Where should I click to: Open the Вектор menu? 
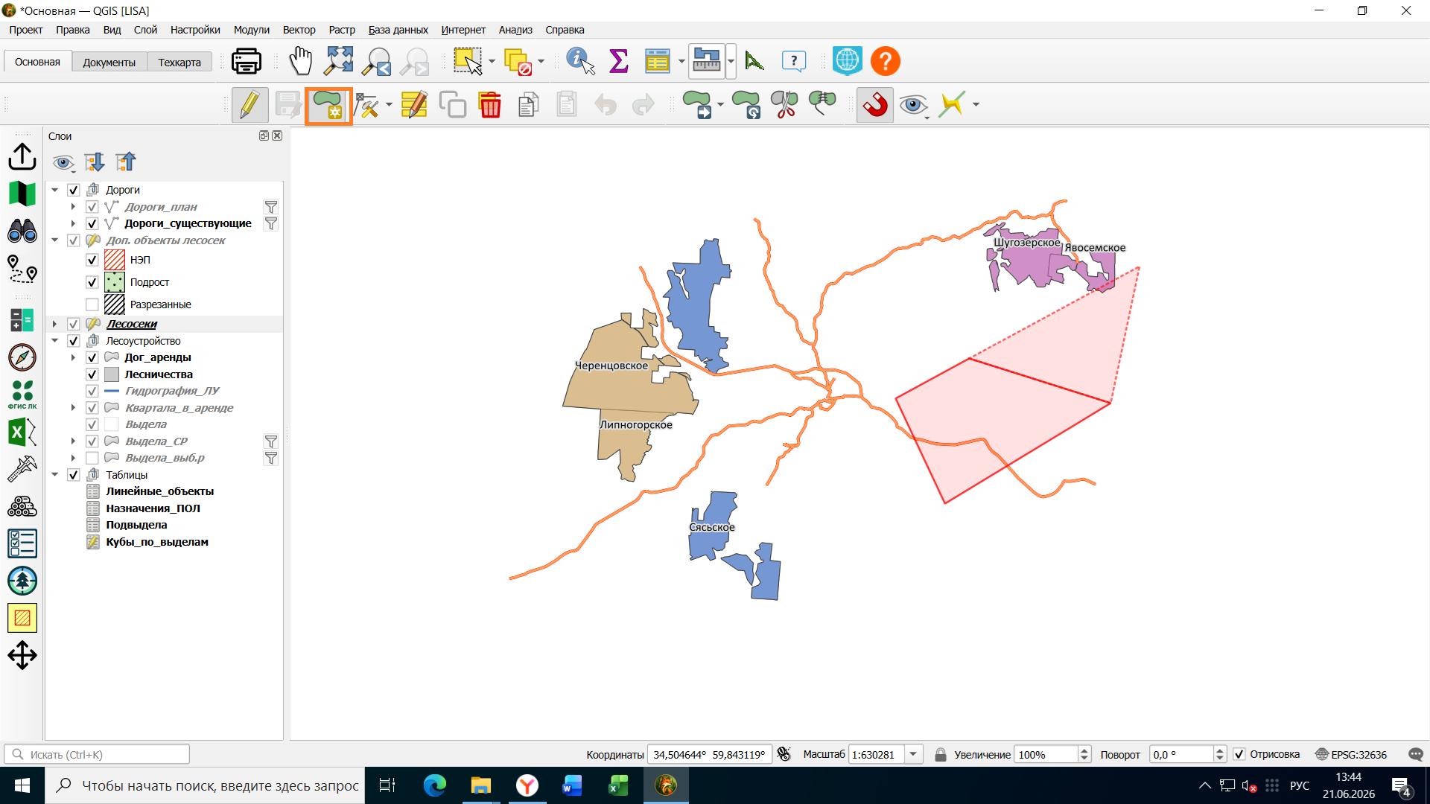(x=299, y=30)
